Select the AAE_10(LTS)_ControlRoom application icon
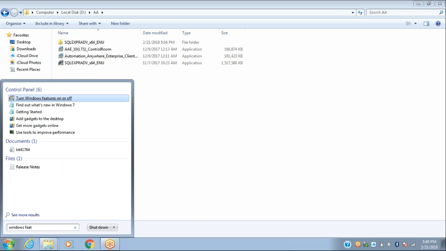The image size is (446, 251). coord(60,49)
